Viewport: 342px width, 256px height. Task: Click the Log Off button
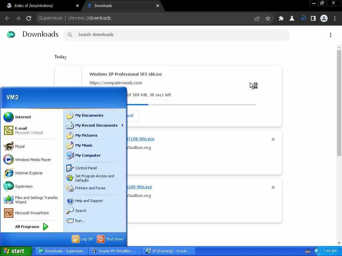click(82, 239)
